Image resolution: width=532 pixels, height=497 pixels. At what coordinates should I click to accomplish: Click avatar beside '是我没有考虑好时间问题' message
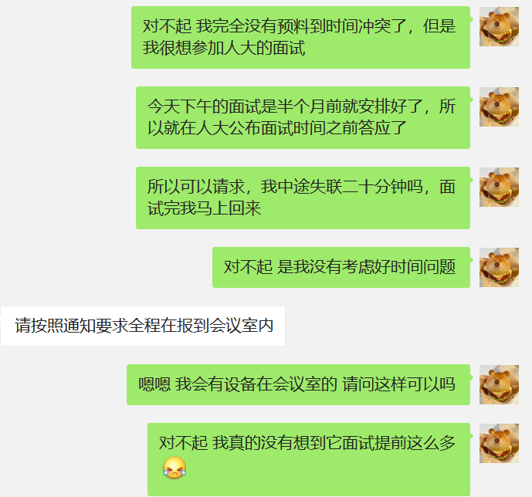[499, 268]
